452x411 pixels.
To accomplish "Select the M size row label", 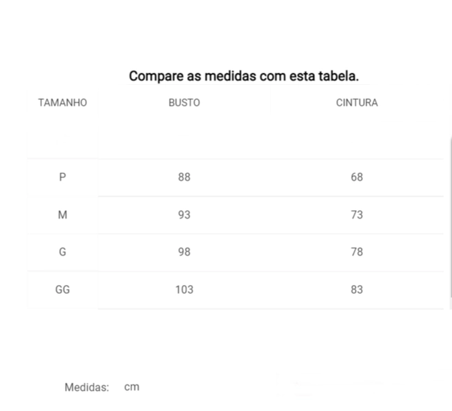I will [62, 215].
